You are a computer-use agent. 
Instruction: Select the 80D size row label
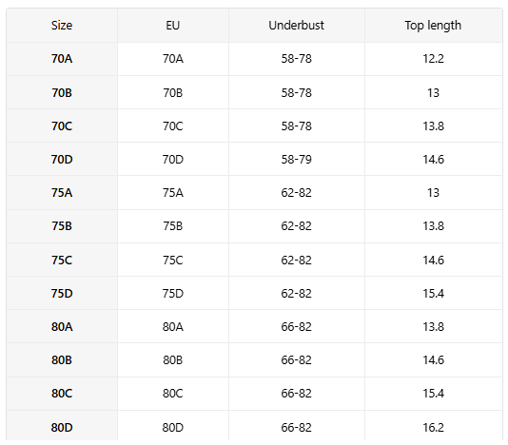click(x=62, y=428)
